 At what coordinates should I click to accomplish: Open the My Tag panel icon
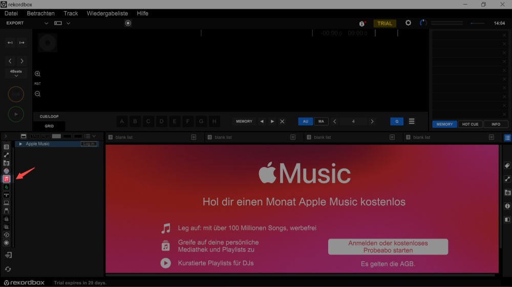click(x=507, y=165)
